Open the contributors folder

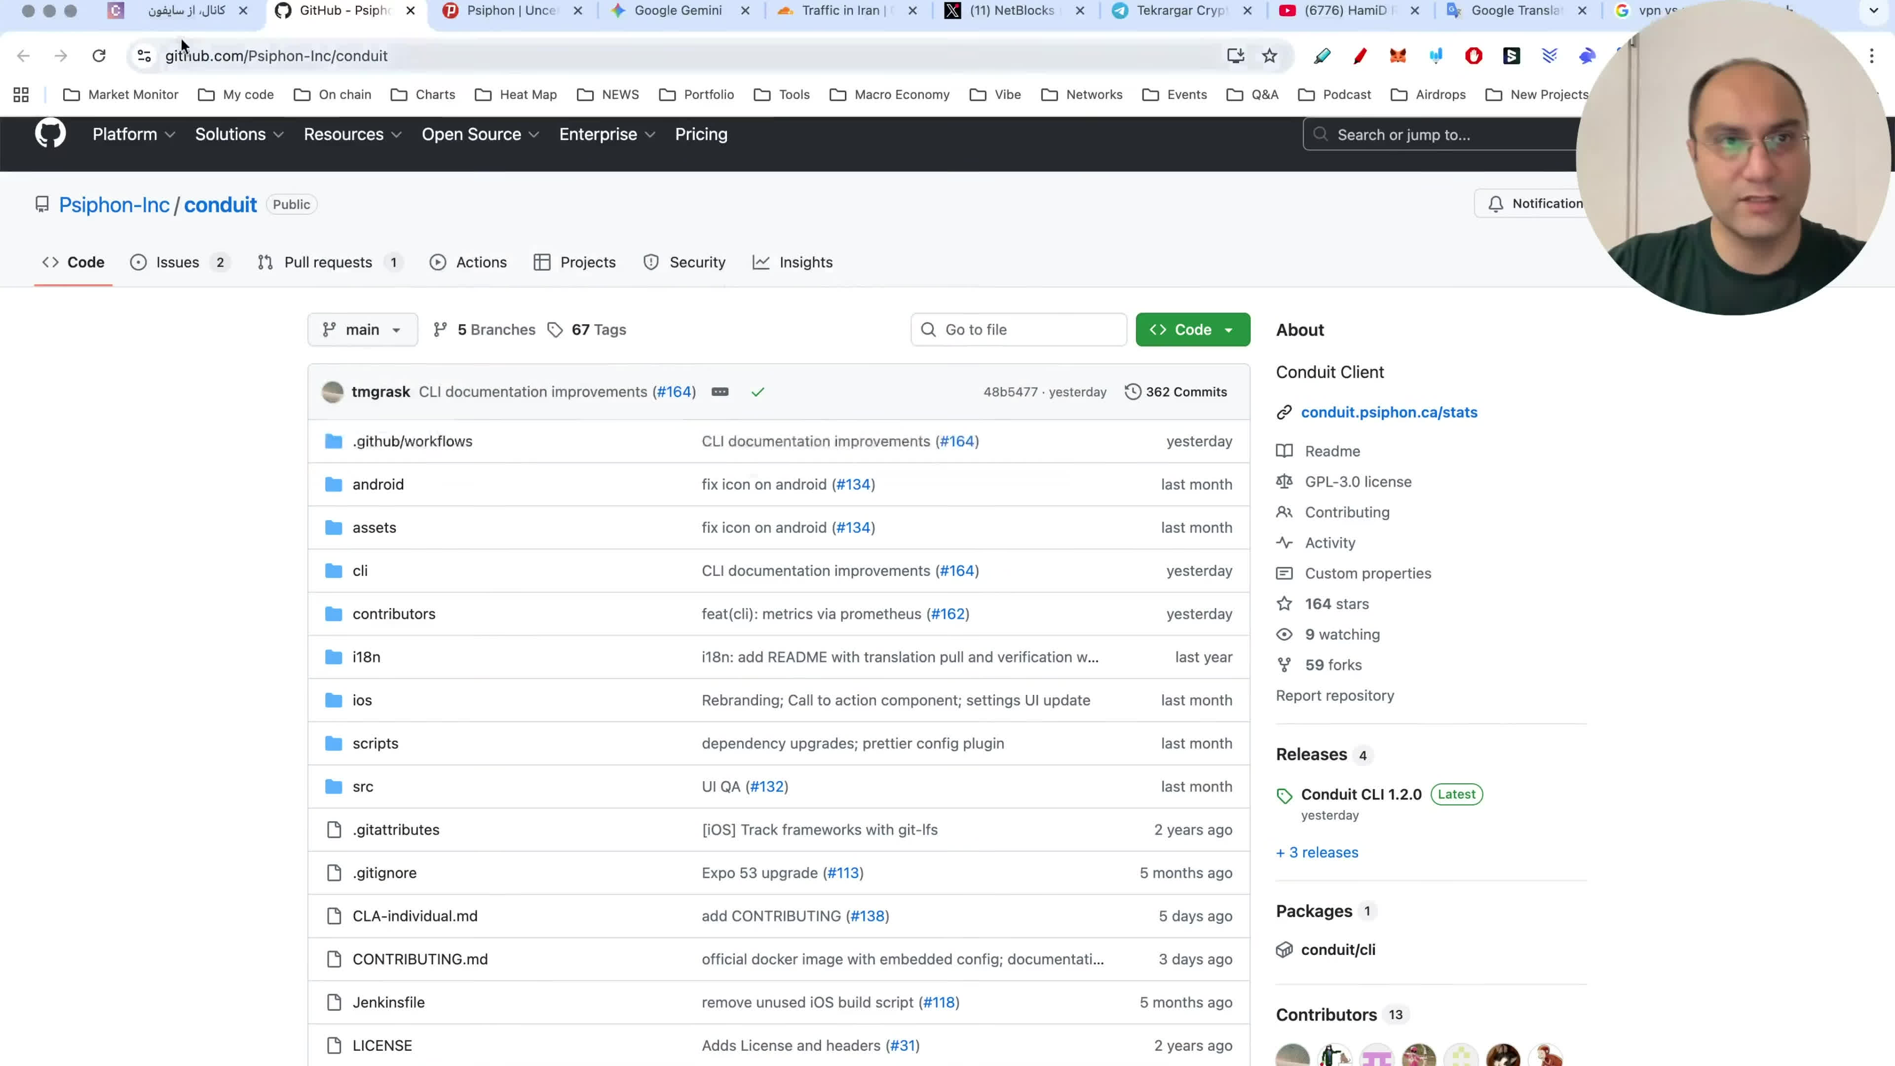tap(394, 614)
